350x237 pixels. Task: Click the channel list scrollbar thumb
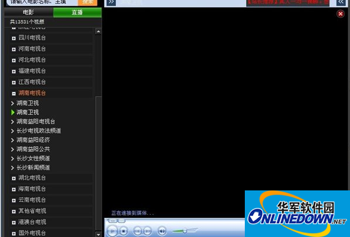pos(98,164)
